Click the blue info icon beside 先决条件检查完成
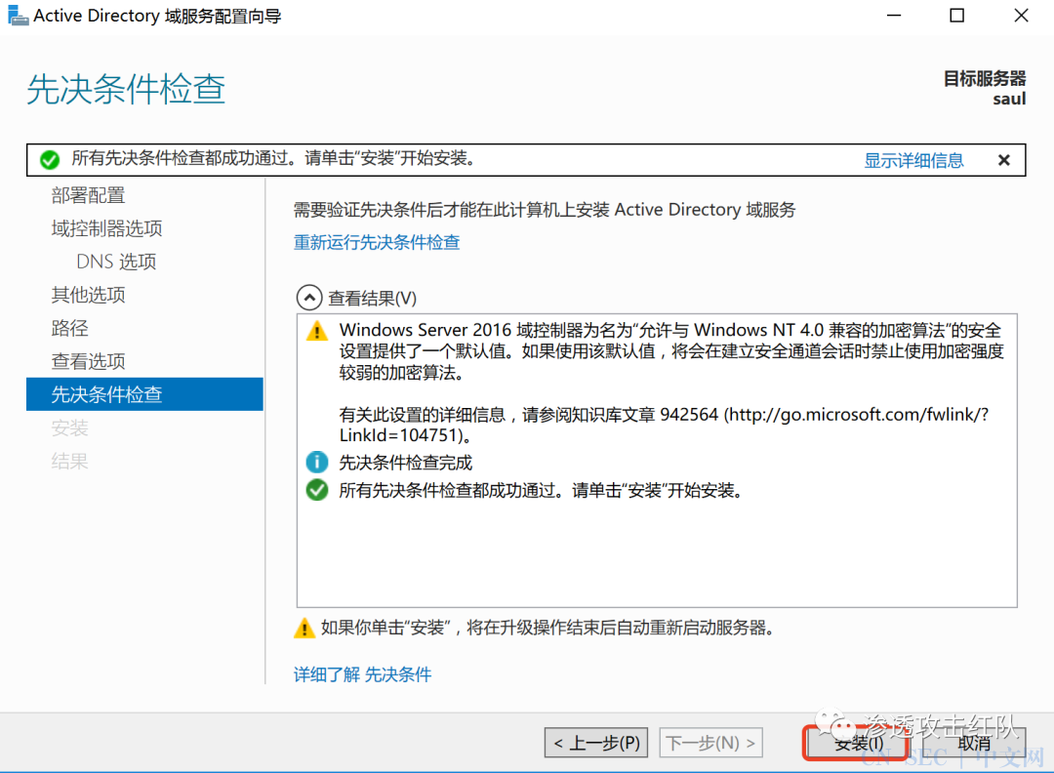 [x=316, y=462]
